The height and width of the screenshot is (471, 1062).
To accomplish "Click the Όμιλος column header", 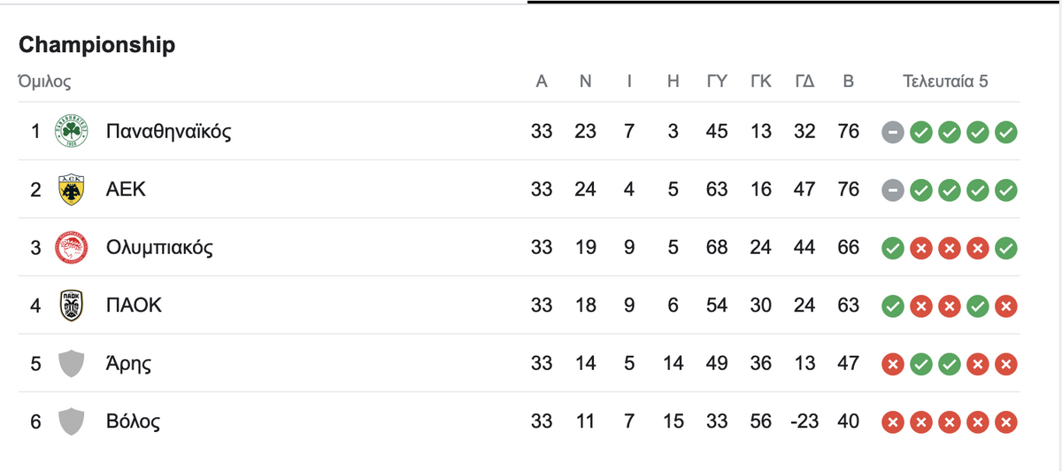I will point(44,82).
